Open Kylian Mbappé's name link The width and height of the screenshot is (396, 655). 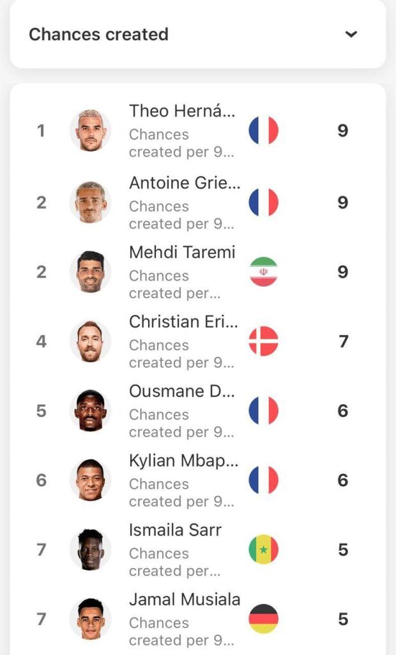[183, 461]
